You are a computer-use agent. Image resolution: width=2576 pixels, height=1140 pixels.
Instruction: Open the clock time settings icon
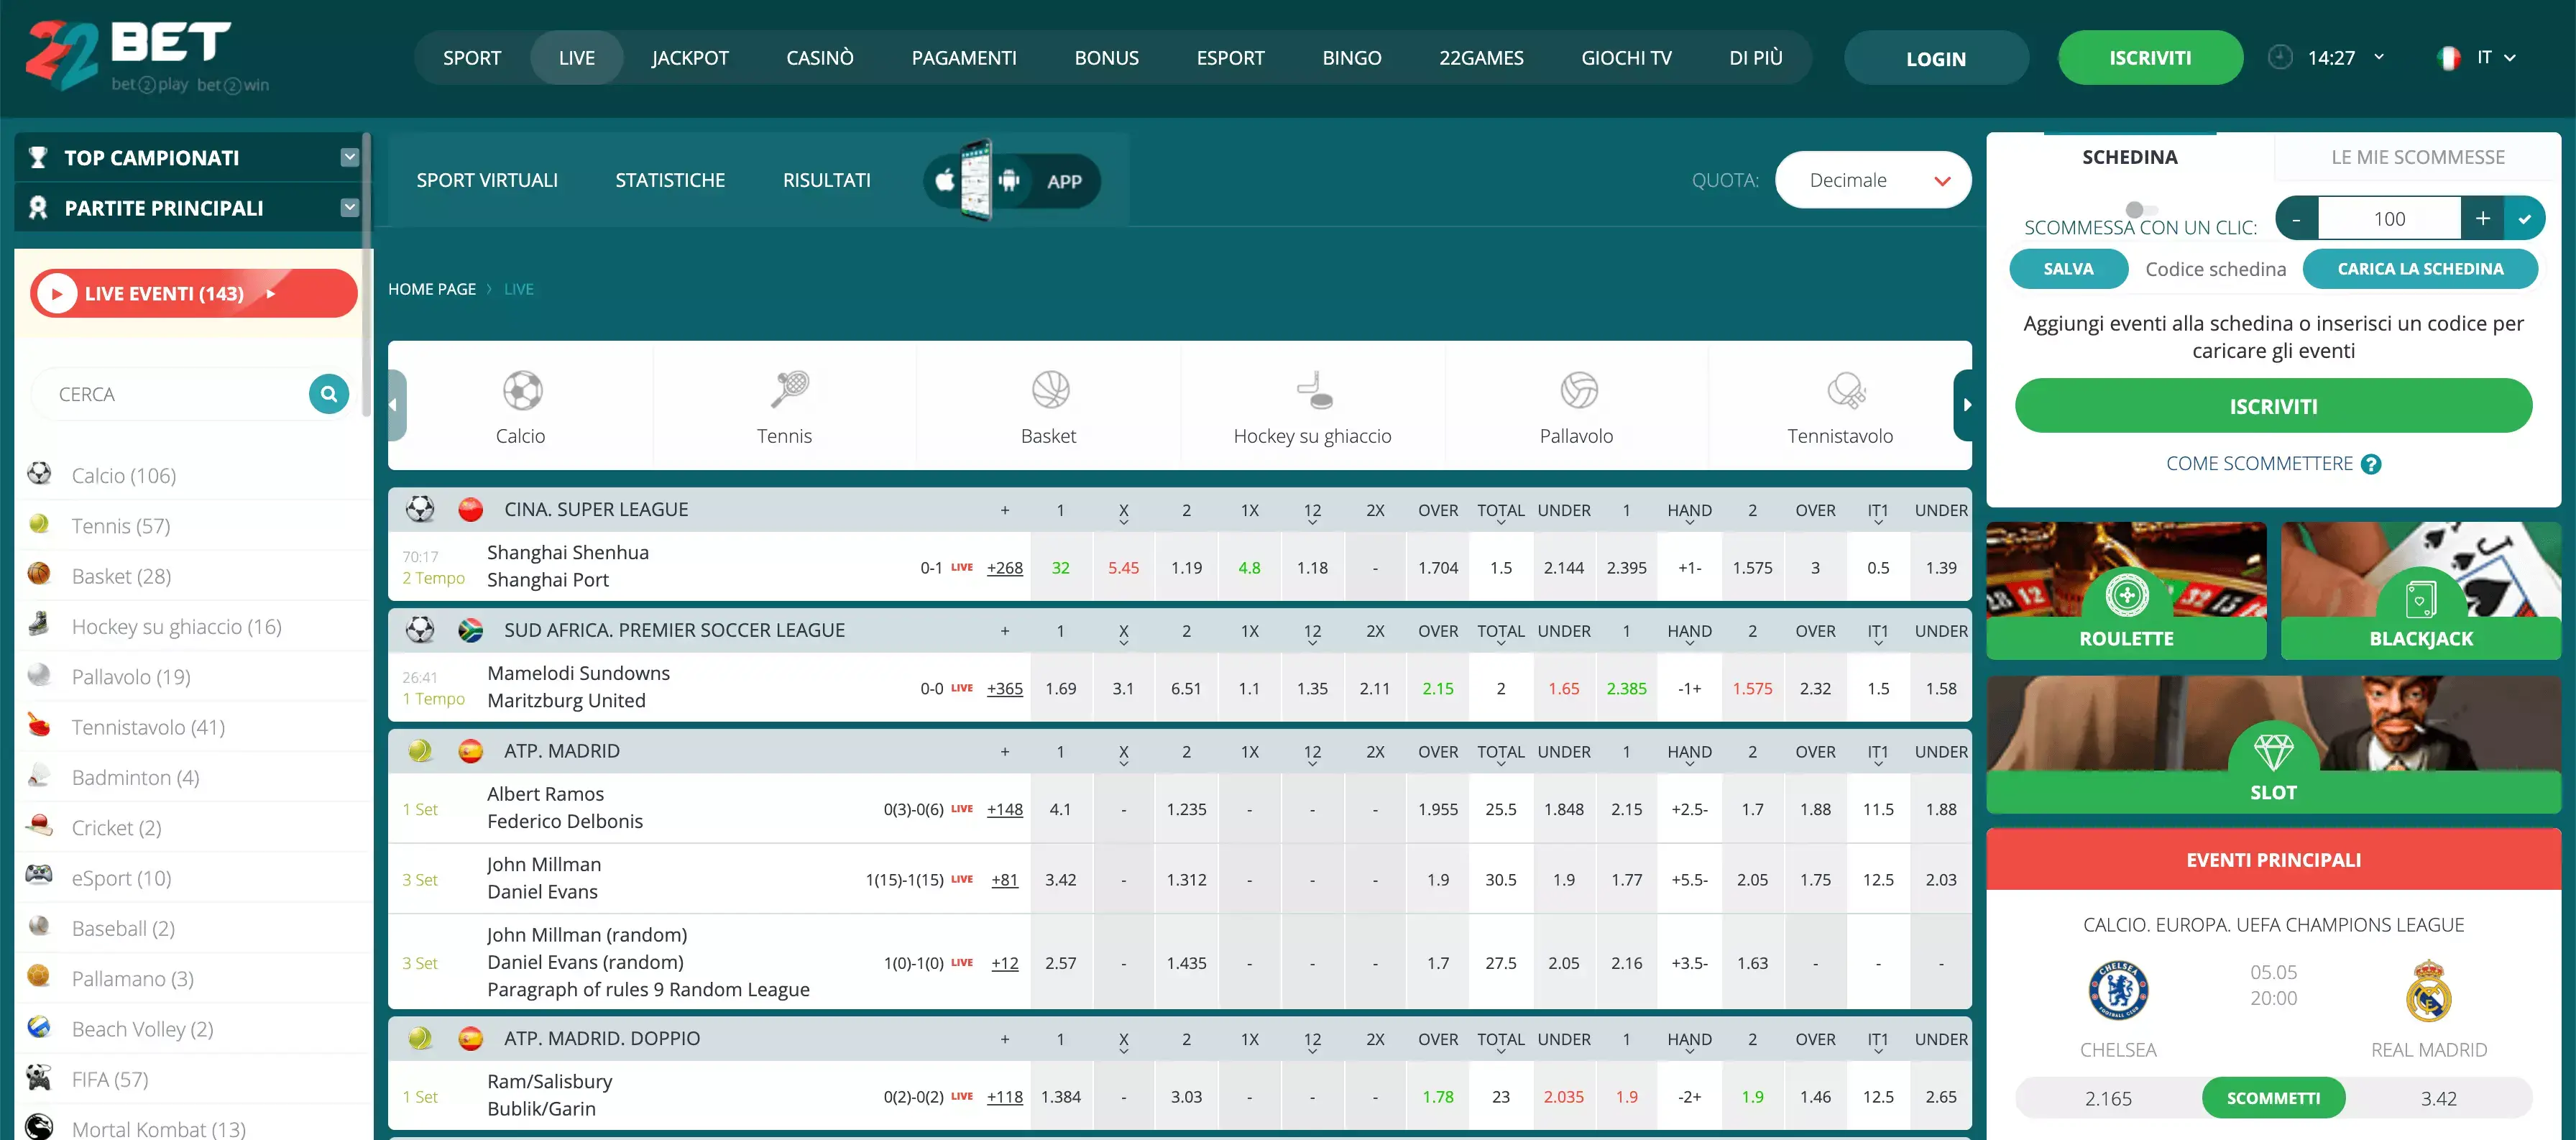click(2279, 57)
